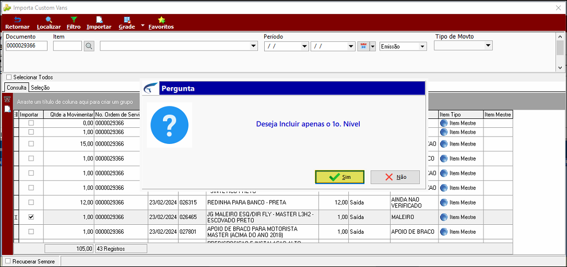This screenshot has width=567, height=267.
Task: Click the 027801 item code cell
Action: point(192,232)
